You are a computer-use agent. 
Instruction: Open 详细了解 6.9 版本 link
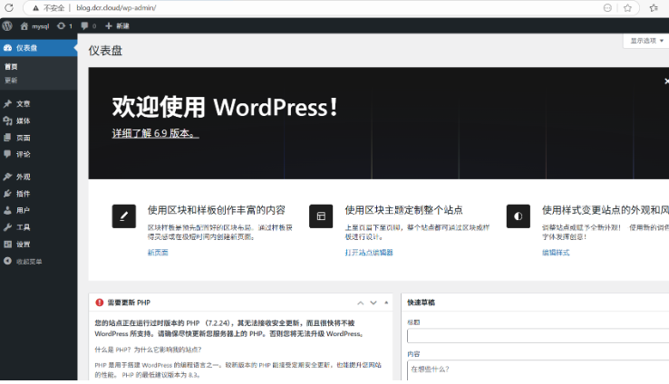point(155,133)
